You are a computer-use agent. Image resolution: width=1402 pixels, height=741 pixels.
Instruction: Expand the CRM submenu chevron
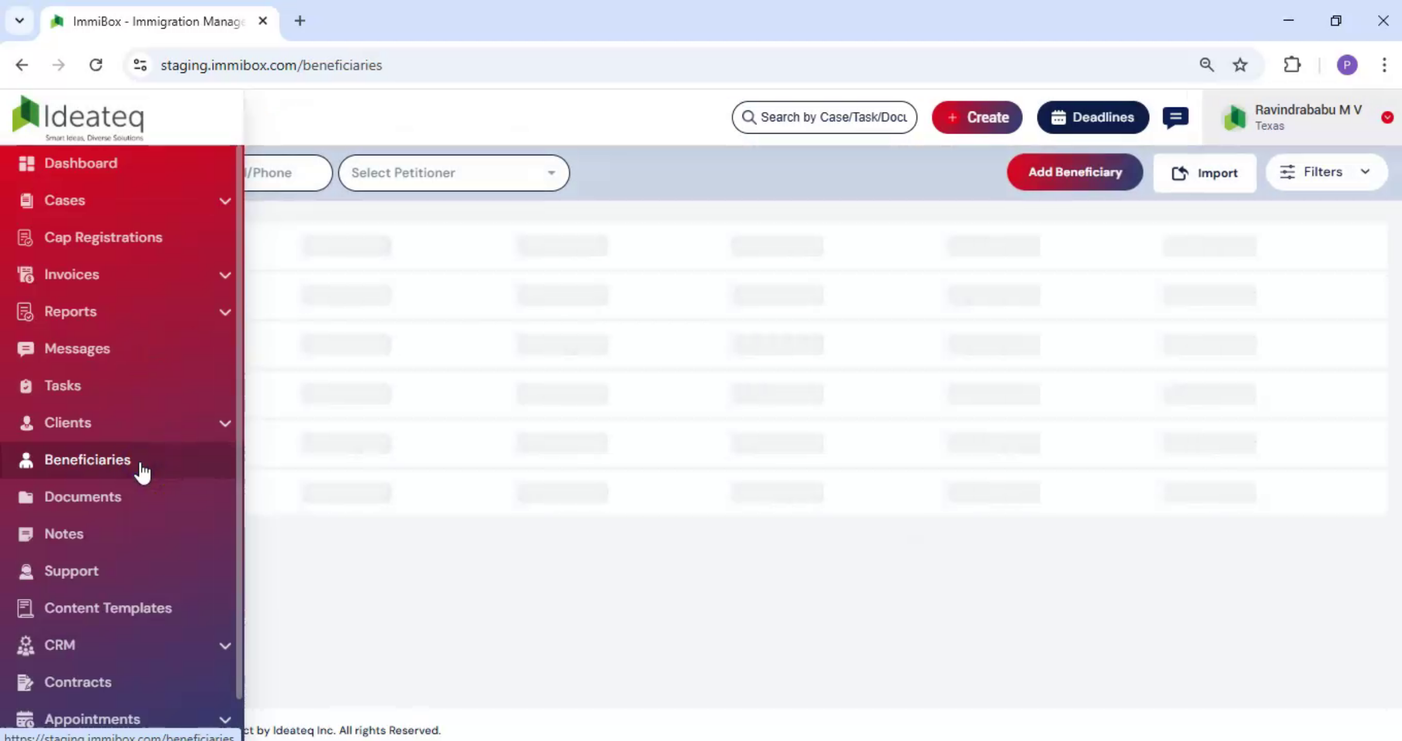point(225,645)
